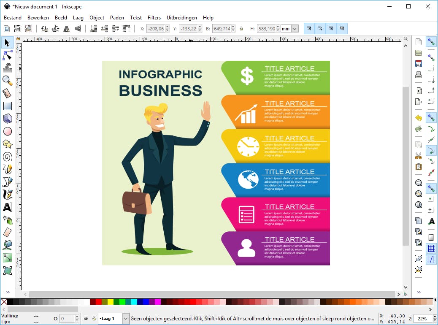Select the Node editing tool
438x325 pixels.
point(7,55)
